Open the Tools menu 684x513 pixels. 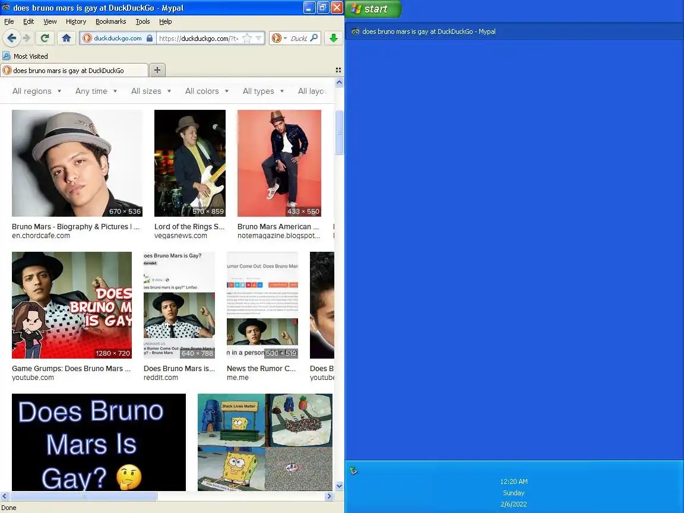point(142,21)
